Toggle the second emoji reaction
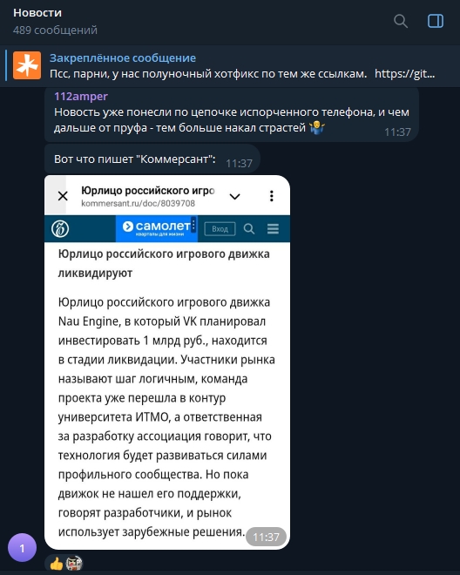This screenshot has width=460, height=575. [x=74, y=564]
